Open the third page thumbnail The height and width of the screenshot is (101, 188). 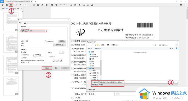pyautogui.click(x=11, y=64)
